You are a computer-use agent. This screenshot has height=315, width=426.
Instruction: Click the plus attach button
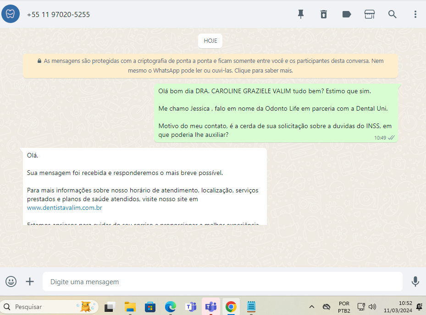[x=30, y=281]
